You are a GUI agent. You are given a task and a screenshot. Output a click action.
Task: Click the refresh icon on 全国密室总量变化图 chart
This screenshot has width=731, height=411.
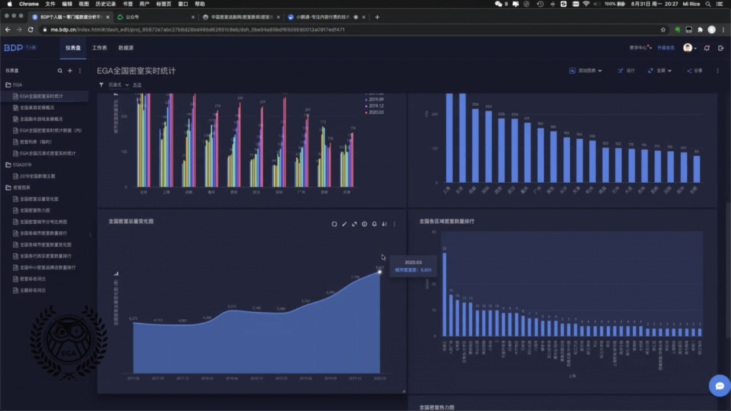coord(334,224)
